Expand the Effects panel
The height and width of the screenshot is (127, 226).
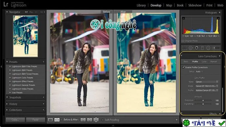219,114
